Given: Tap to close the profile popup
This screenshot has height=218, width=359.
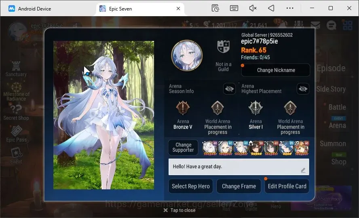Looking at the screenshot, I should pyautogui.click(x=179, y=210).
